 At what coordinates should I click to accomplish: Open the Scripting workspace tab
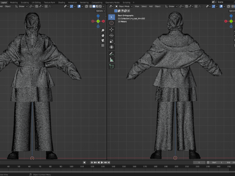click(126, 2)
